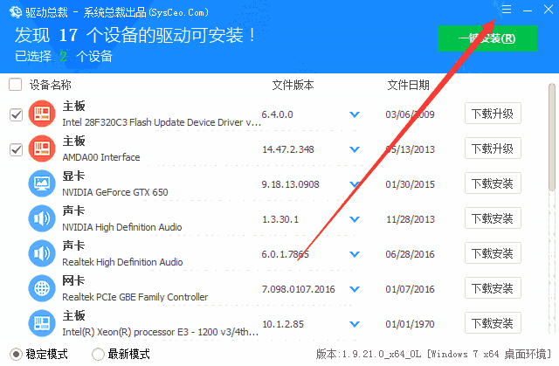Click 下载安装 for Realtek High Definition Audio
Viewport: 559px width, 366px height.
[493, 253]
